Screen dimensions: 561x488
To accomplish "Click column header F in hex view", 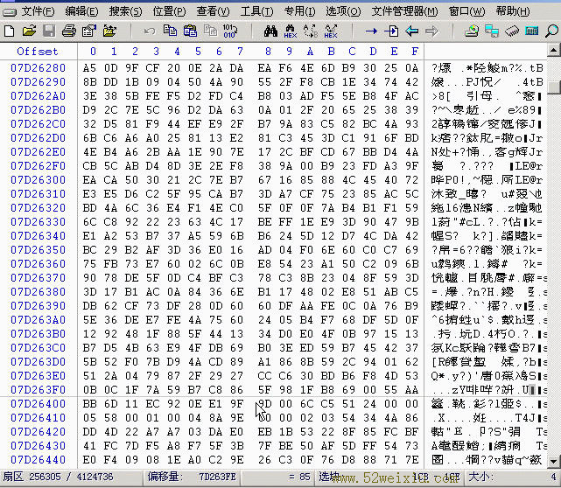I will click(x=415, y=52).
